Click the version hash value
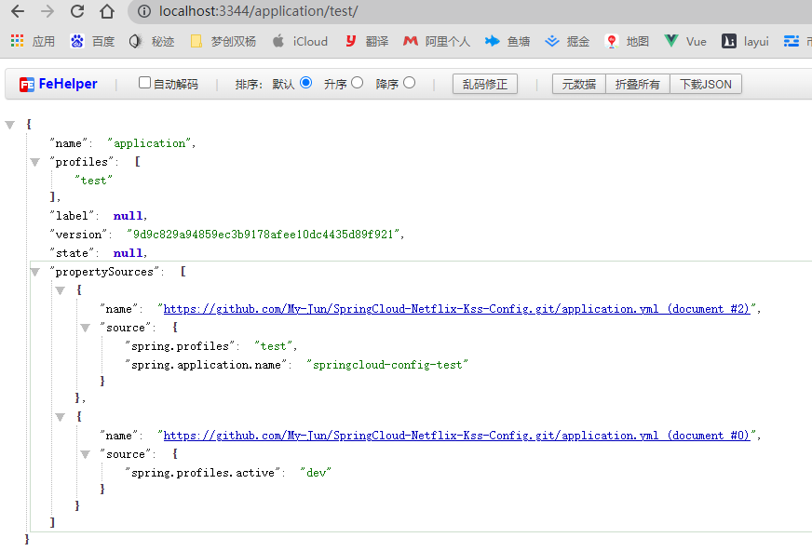This screenshot has width=812, height=551. 264,235
